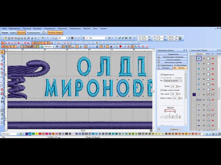Toggle the 'Показать графику' button
Viewport: 221px width, 165px height.
(x=55, y=33)
